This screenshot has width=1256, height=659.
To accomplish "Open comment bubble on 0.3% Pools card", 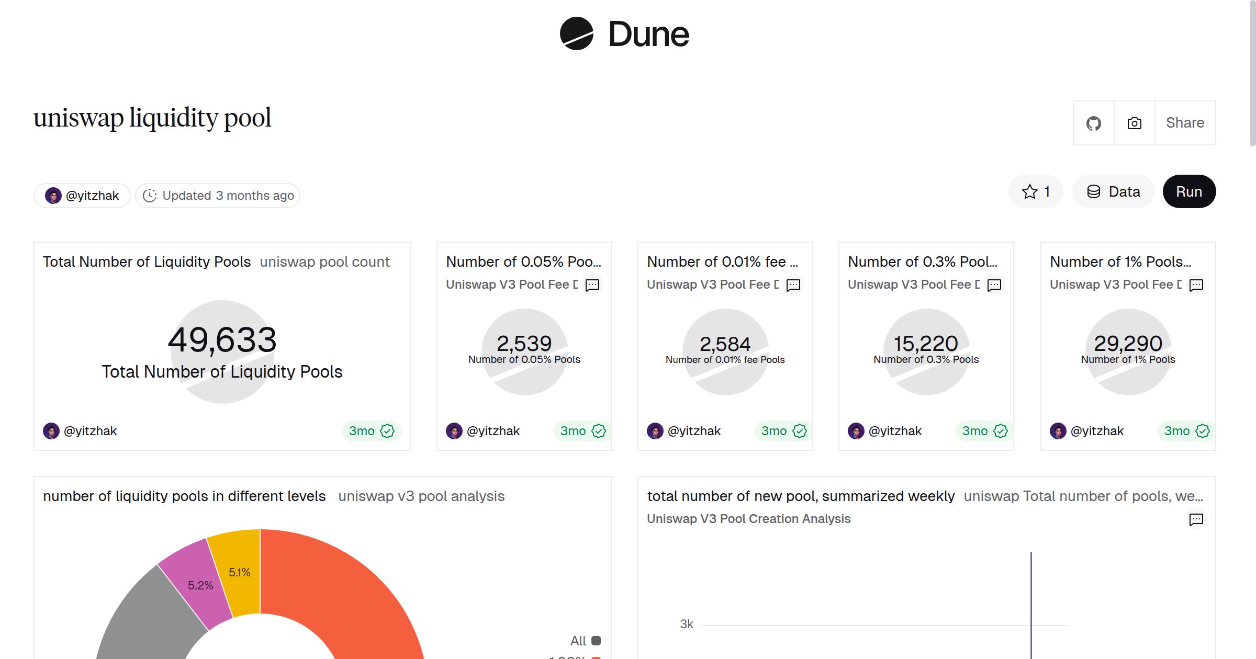I will [x=994, y=285].
